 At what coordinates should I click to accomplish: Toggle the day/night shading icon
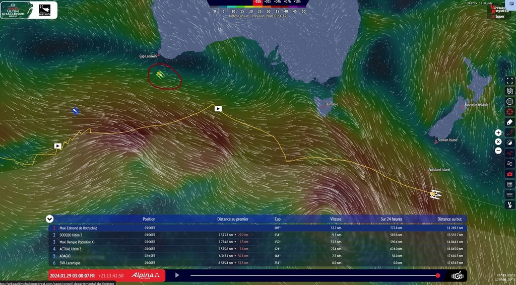coord(509,142)
